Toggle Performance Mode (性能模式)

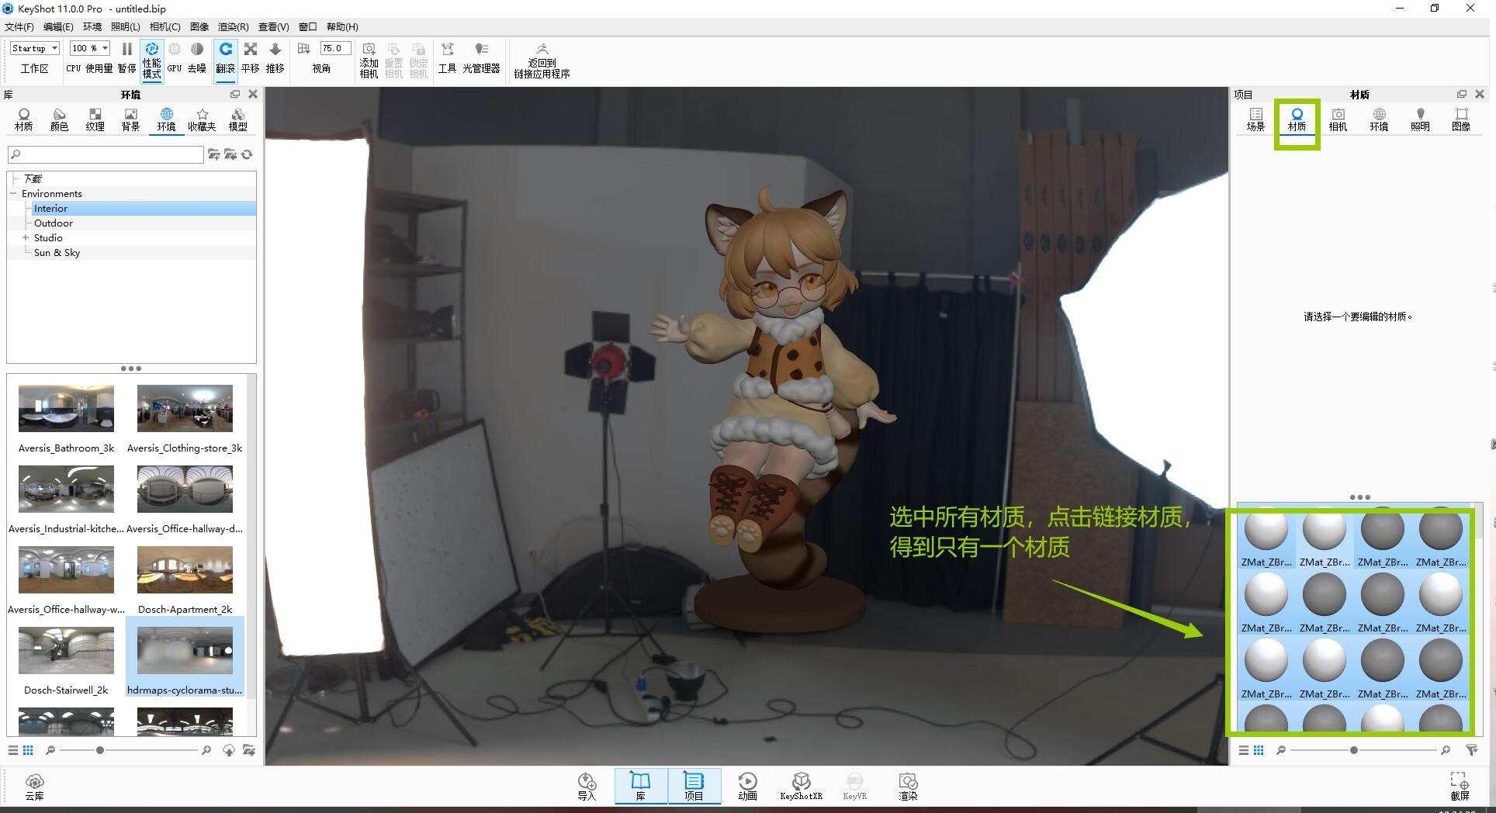click(x=151, y=60)
